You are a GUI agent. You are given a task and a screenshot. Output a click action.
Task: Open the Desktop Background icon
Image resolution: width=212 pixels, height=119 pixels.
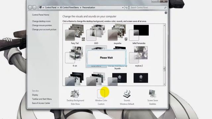tap(75, 94)
